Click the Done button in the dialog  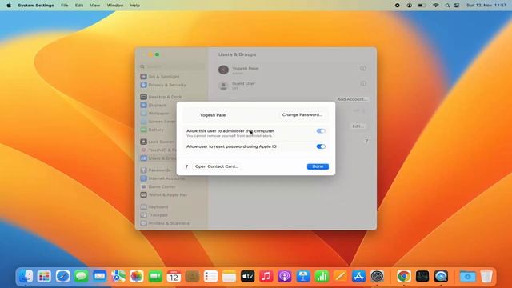(x=318, y=166)
